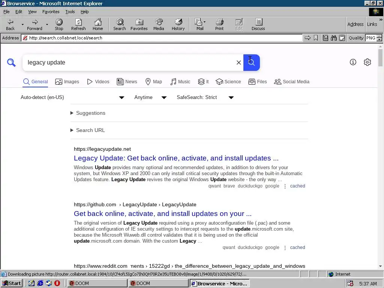Go to the Home page
384x288 pixels.
tap(98, 24)
